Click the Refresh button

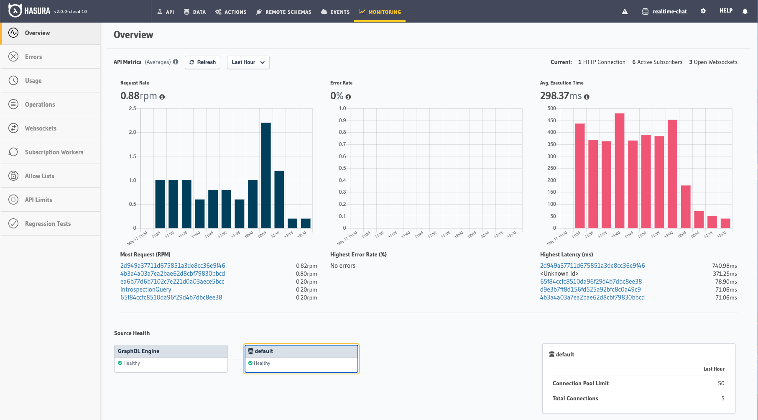[x=202, y=62]
